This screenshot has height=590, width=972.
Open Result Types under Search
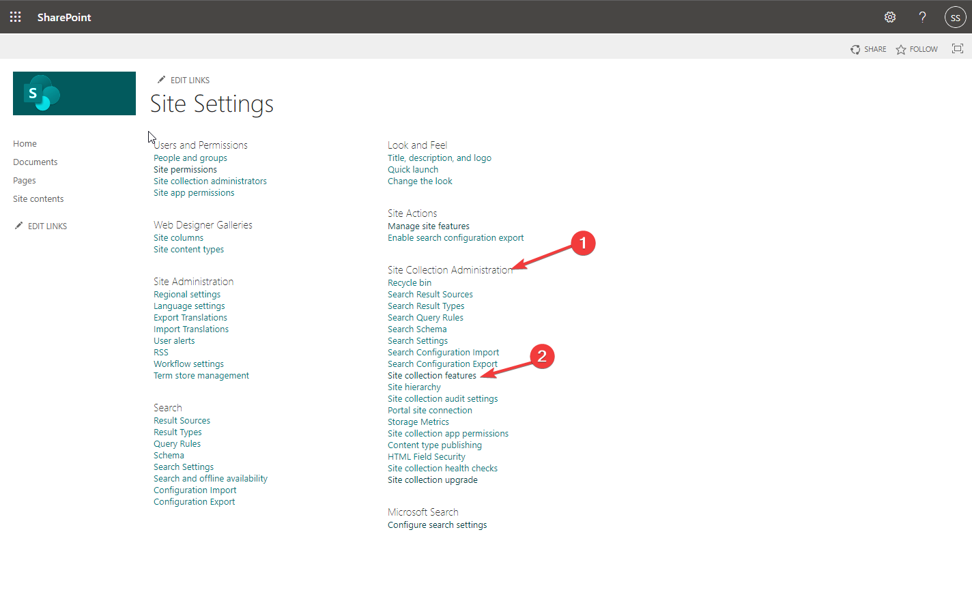177,432
